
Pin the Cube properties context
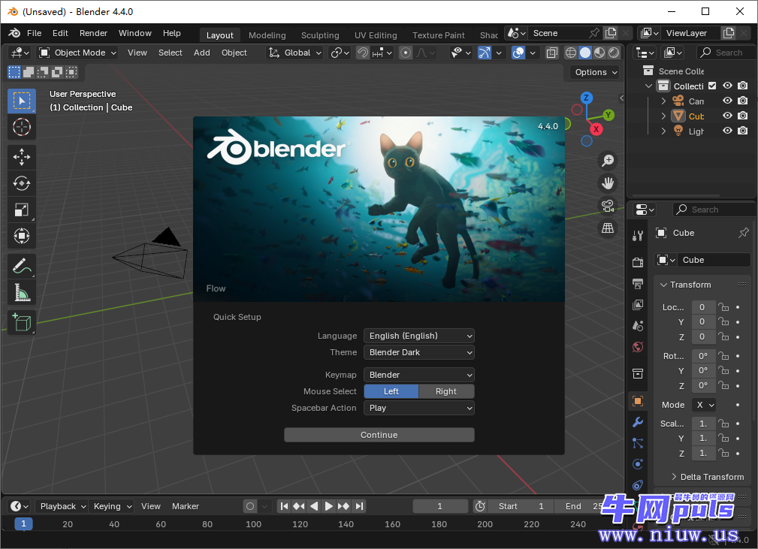click(x=744, y=233)
